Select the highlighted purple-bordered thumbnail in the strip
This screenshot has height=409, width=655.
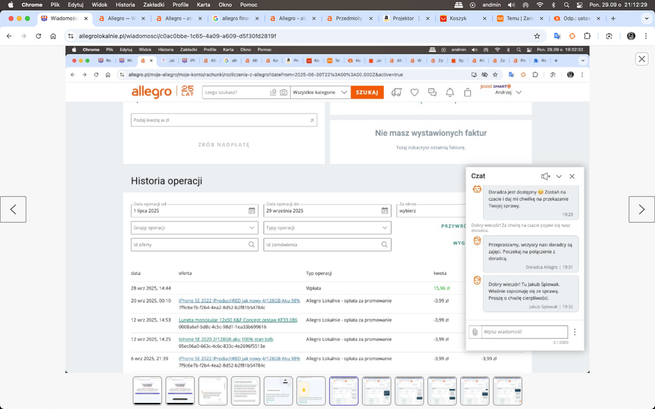click(x=344, y=391)
